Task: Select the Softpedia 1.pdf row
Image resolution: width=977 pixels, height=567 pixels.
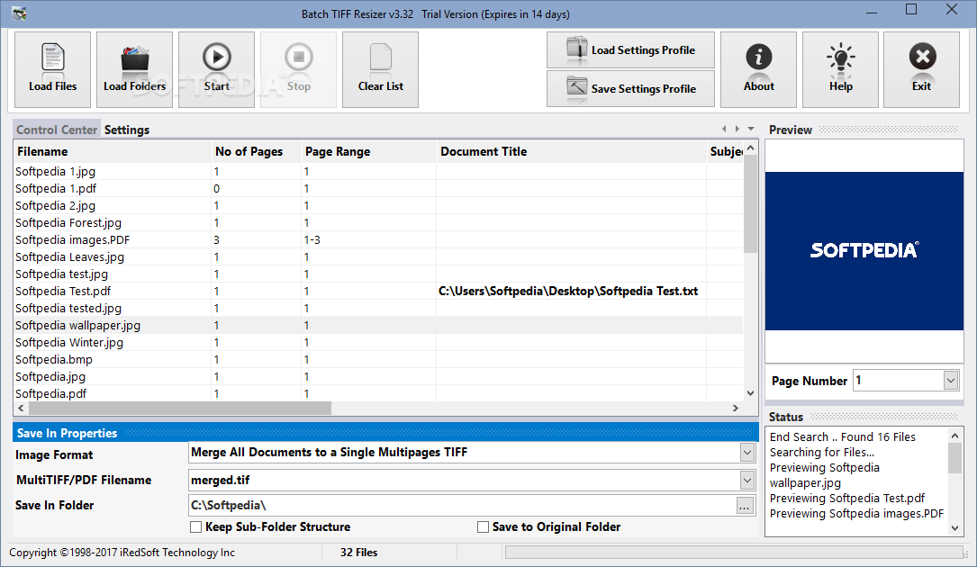Action: click(x=378, y=188)
